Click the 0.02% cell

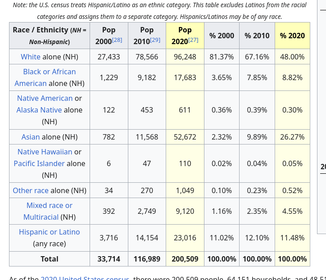pos(222,163)
